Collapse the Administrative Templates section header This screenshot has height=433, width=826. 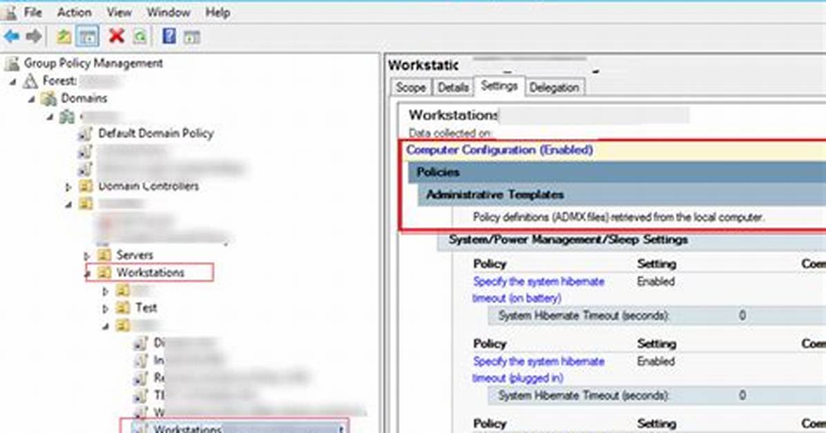[622, 194]
